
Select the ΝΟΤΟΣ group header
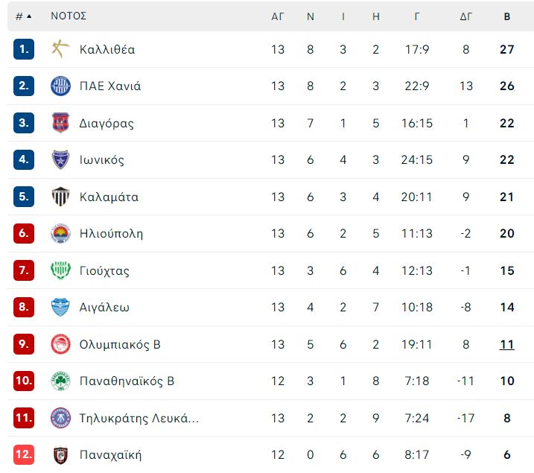pos(69,16)
